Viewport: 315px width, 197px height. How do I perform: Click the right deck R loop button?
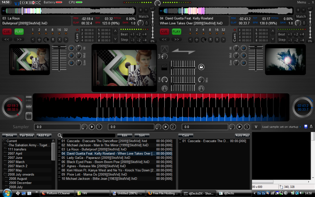coord(210,40)
